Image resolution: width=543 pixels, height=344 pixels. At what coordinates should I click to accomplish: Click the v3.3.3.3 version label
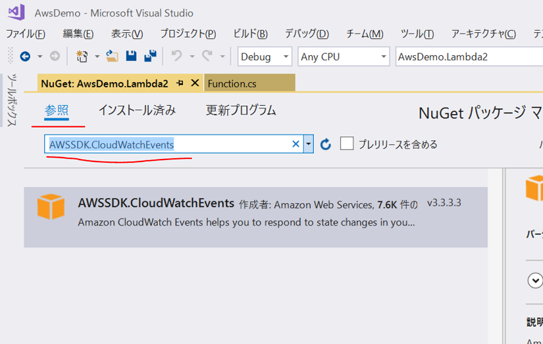coord(444,202)
